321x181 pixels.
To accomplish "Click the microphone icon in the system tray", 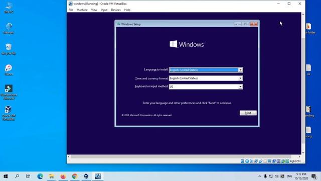I will point(265,176).
